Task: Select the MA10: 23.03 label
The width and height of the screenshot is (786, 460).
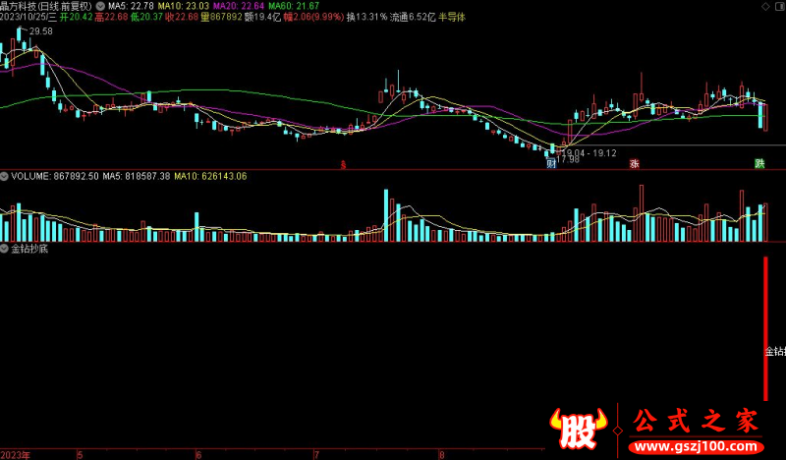Action: tap(184, 6)
